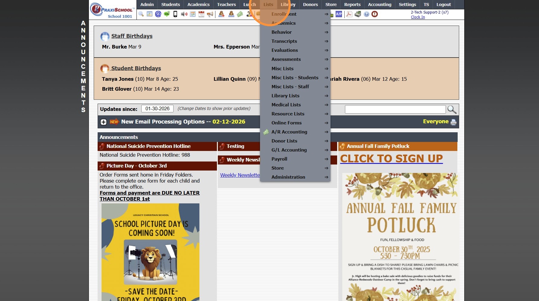Click pin icon on Annual Fall Family Potluck
Image resolution: width=539 pixels, height=301 pixels.
[x=342, y=146]
